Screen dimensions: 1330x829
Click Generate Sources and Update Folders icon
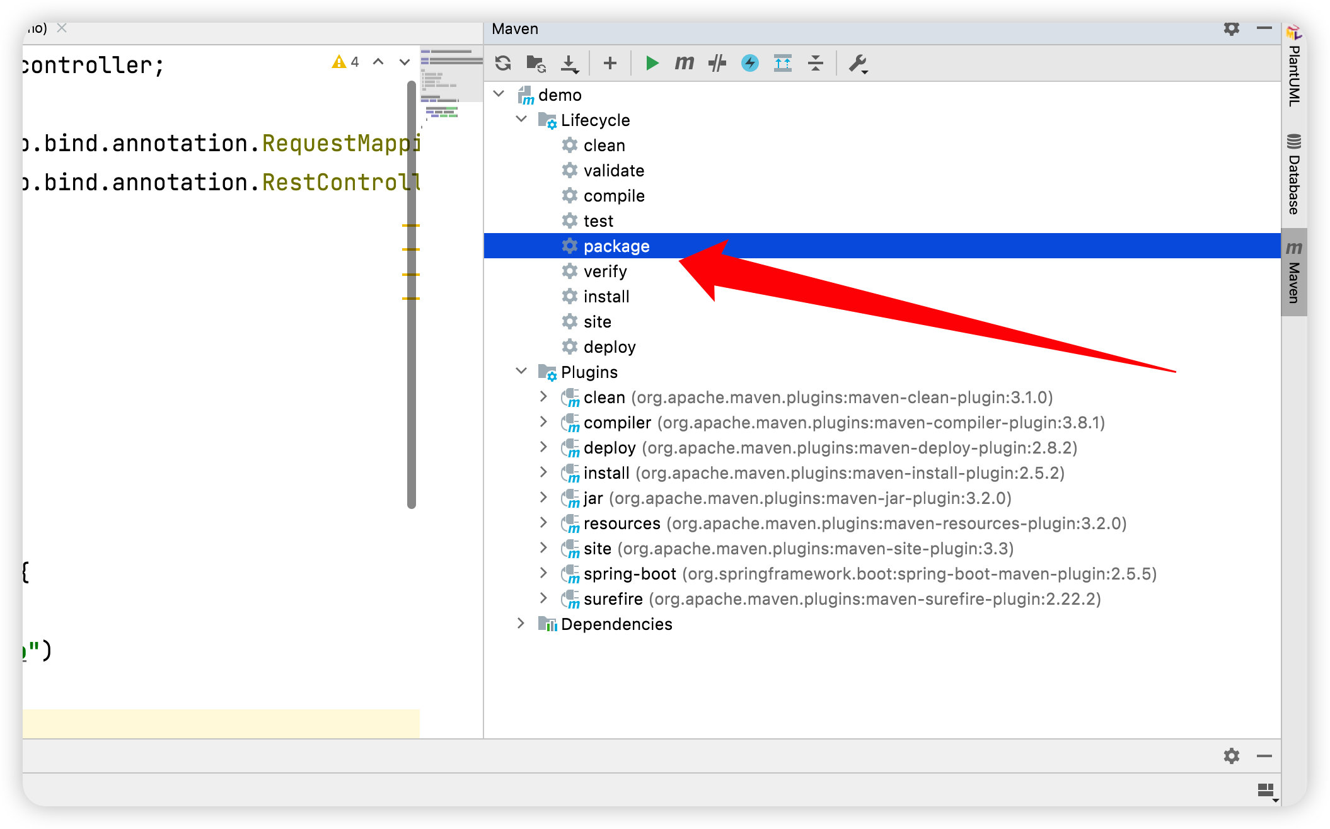(536, 63)
